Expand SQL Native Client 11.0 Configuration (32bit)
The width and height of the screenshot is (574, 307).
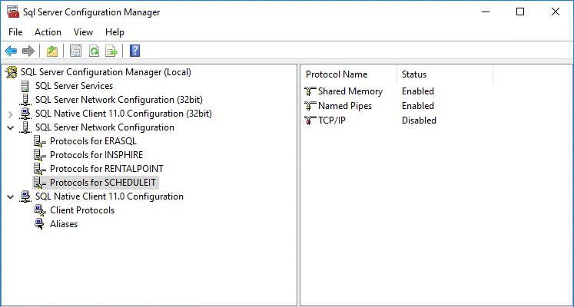pyautogui.click(x=11, y=114)
